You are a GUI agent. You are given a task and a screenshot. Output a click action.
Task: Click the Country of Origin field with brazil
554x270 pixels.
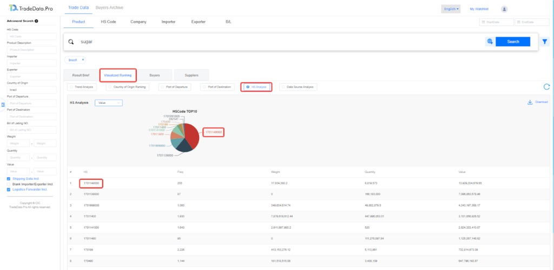(x=31, y=90)
